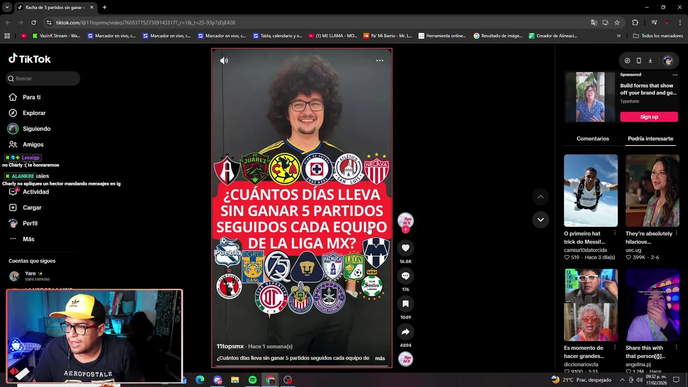Image resolution: width=688 pixels, height=387 pixels.
Task: Open the video three-dots options menu
Action: coord(379,61)
